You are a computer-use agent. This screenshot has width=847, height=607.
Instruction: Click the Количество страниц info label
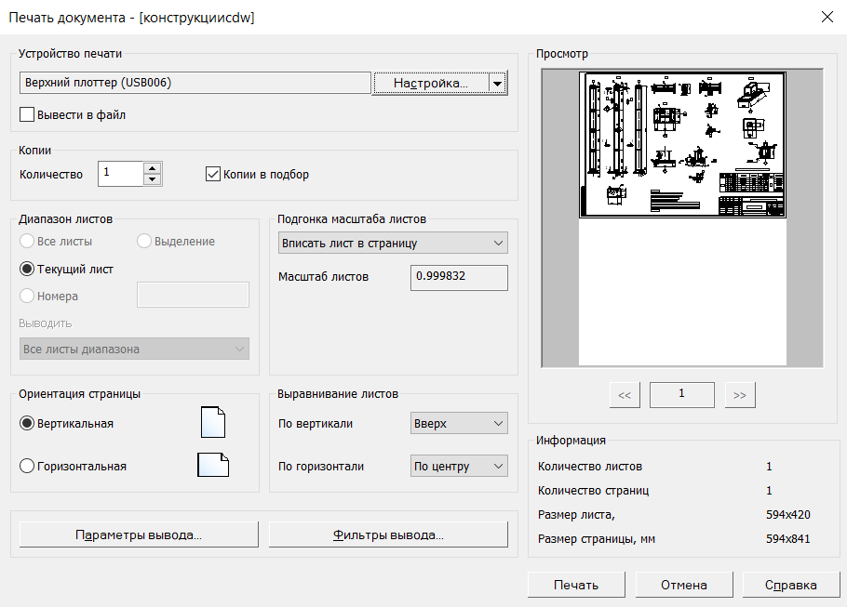click(x=593, y=491)
